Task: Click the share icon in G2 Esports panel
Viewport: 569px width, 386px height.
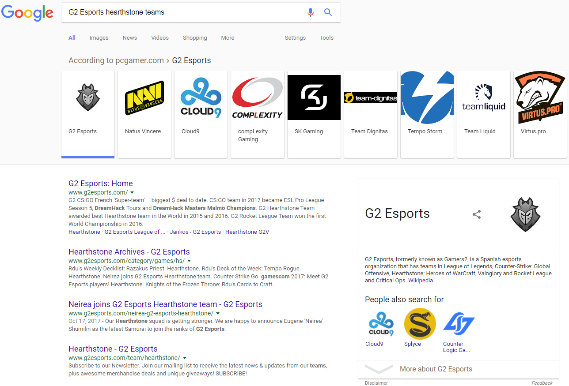Action: (477, 214)
